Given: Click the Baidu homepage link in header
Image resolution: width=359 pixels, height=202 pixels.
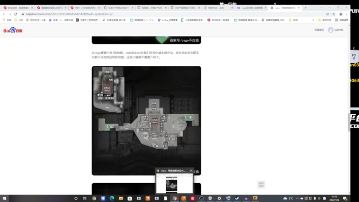Looking at the screenshot, I should click(319, 30).
